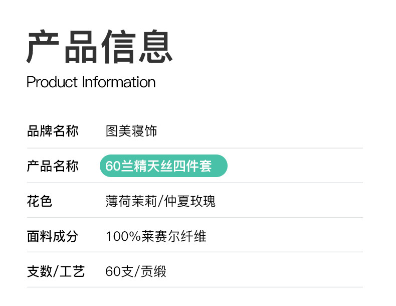The image size is (396, 306).
Task: Click the 贡缎 weave text
Action: (x=153, y=271)
